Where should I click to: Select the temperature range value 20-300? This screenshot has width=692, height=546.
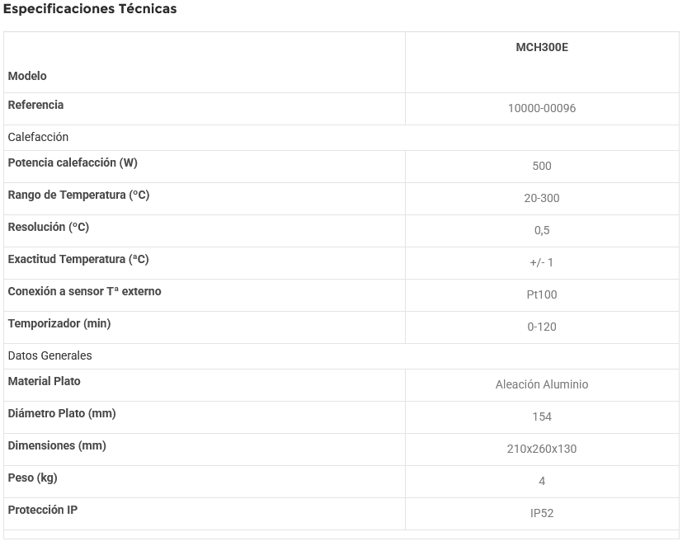tap(542, 198)
